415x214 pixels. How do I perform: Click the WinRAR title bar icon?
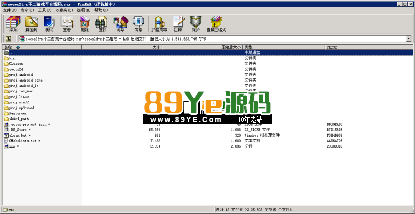coord(4,4)
